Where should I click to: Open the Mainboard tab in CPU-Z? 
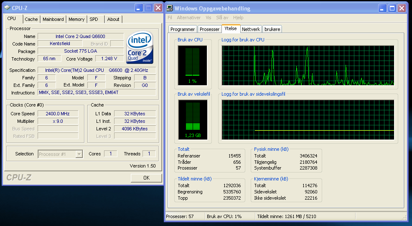tap(53, 19)
